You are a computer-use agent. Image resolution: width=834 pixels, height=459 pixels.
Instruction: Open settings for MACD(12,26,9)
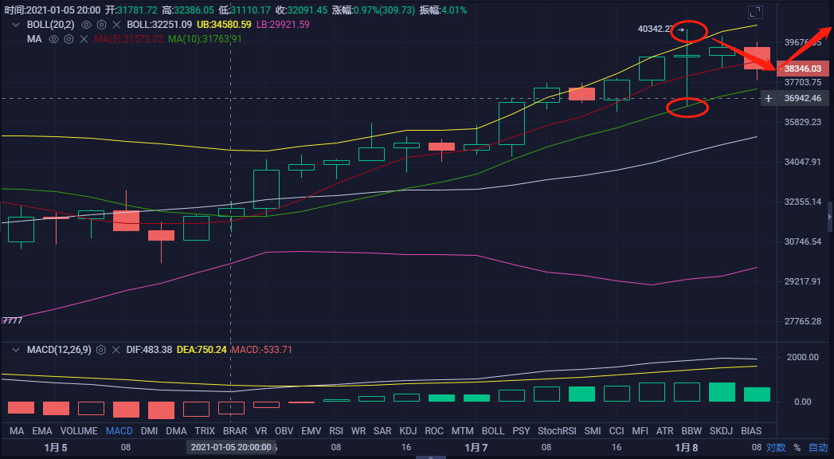click(101, 350)
